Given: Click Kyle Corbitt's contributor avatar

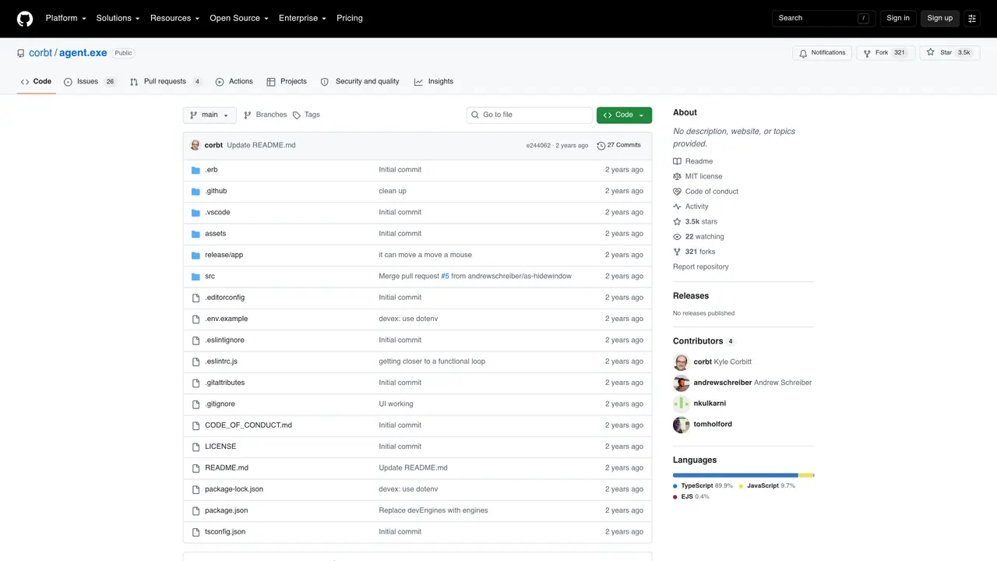Looking at the screenshot, I should 682,362.
